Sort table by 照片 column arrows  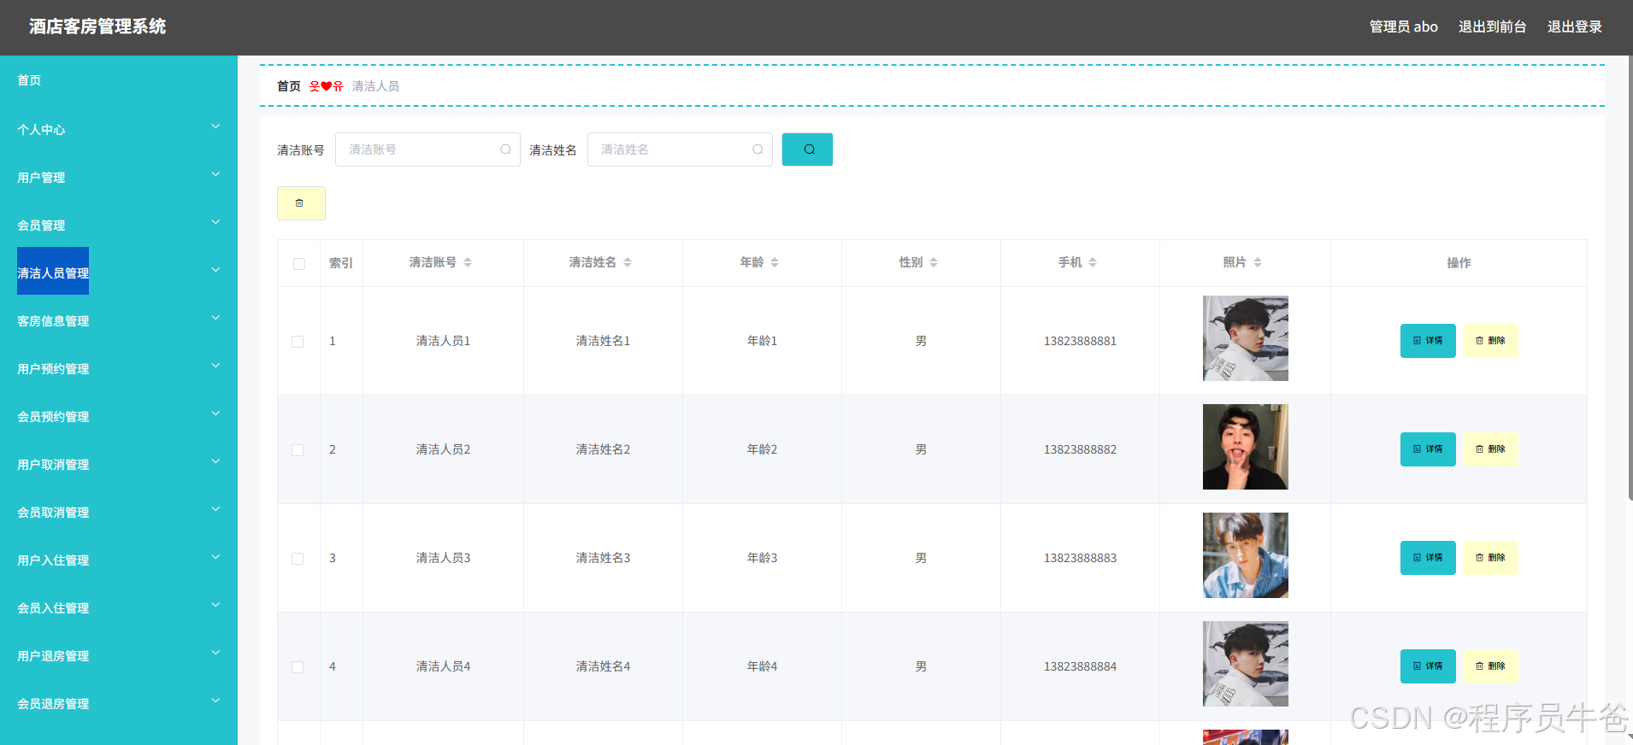tap(1258, 262)
